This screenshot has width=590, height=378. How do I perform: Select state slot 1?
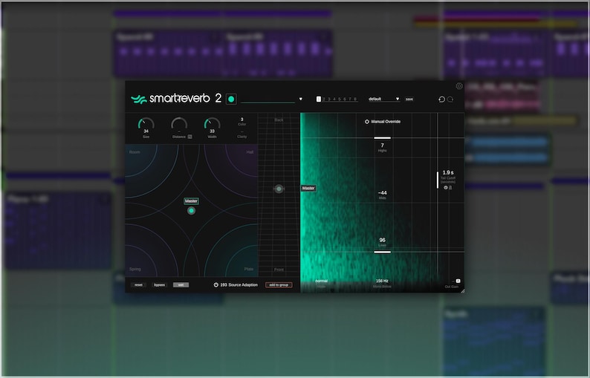point(319,99)
